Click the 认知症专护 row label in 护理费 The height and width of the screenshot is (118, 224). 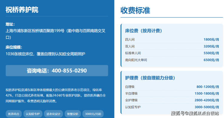[x=133, y=107]
